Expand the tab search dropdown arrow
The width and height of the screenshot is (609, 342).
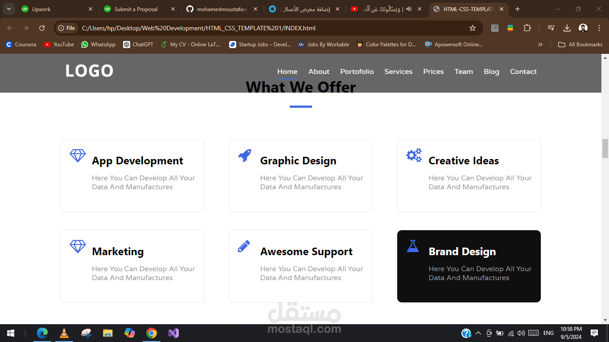pos(9,9)
